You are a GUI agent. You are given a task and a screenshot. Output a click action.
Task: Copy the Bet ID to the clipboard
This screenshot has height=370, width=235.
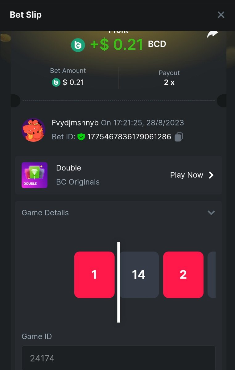pos(179,137)
